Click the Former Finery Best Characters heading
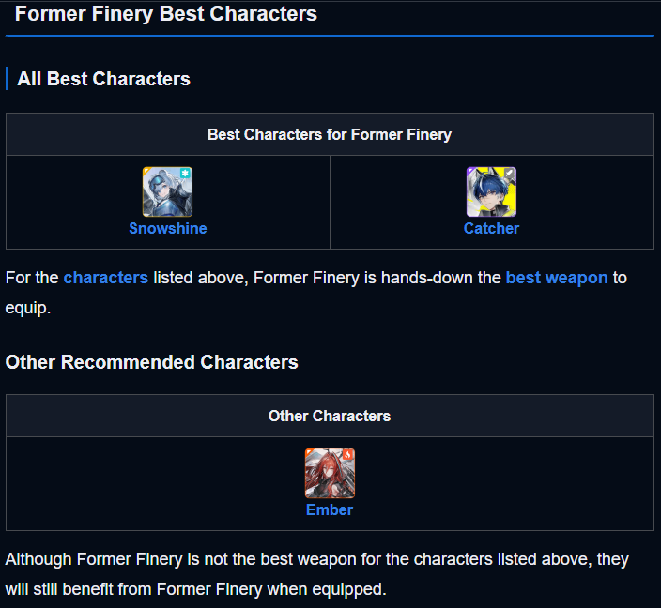This screenshot has height=608, width=661. click(165, 14)
